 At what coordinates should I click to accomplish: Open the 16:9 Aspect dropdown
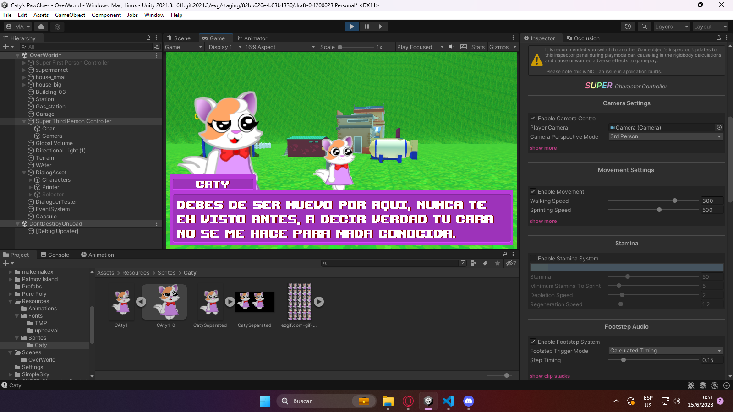[x=280, y=47]
